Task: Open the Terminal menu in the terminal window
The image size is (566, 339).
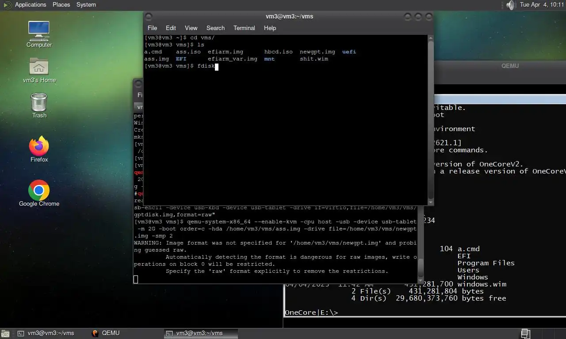Action: [244, 28]
